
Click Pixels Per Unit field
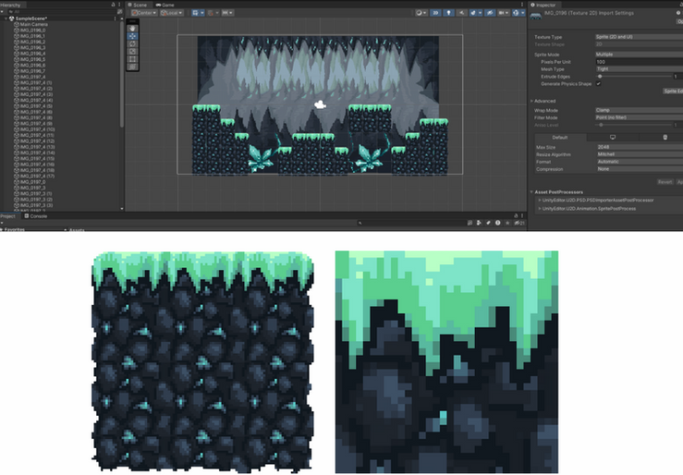pyautogui.click(x=639, y=62)
